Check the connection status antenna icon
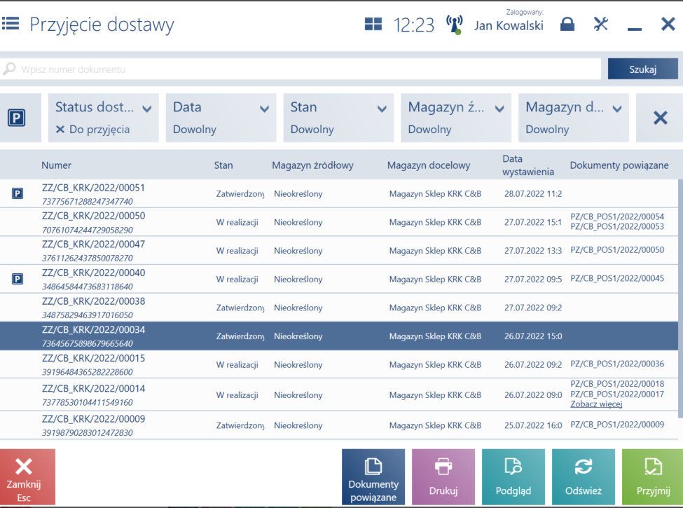The width and height of the screenshot is (683, 508). click(x=455, y=25)
